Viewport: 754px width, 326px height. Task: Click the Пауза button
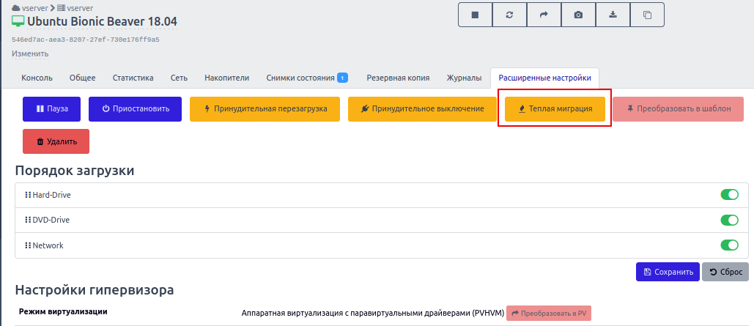[51, 108]
